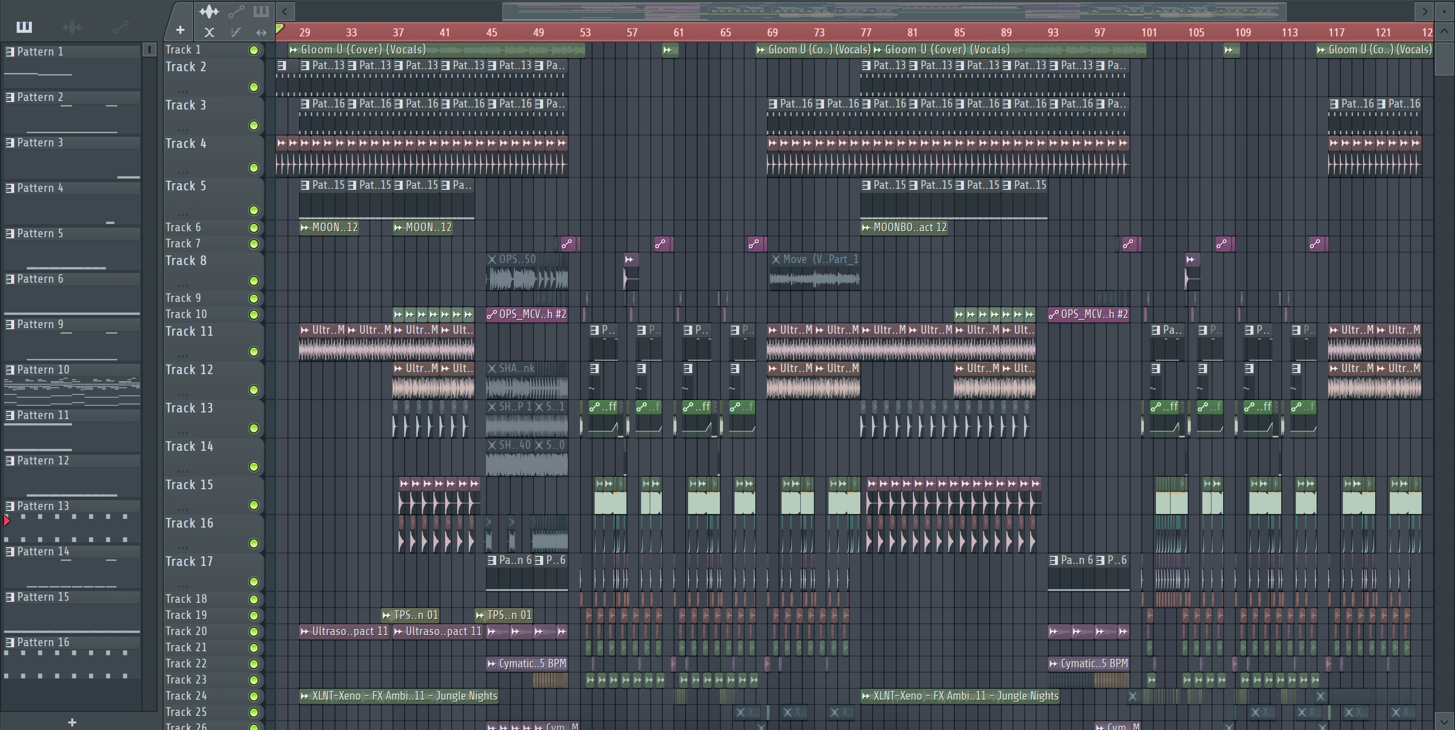
Task: Select the pattern clip focus piano icon
Action: tap(260, 11)
